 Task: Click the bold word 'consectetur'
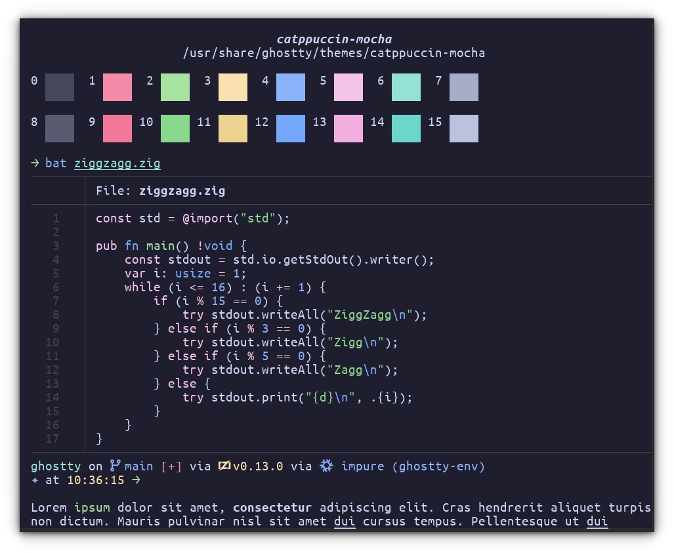(272, 508)
